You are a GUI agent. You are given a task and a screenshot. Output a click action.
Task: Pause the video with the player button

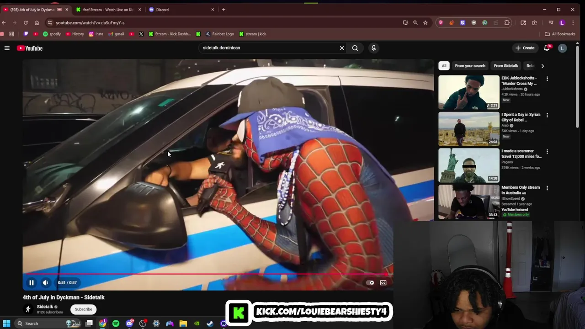point(32,283)
